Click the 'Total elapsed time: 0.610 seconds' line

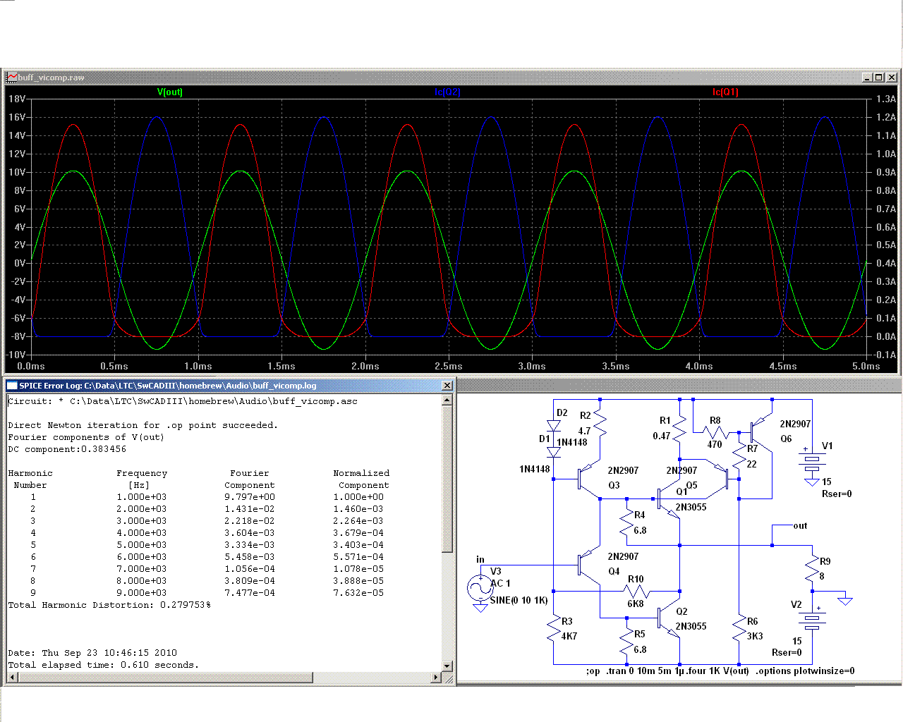click(x=104, y=665)
